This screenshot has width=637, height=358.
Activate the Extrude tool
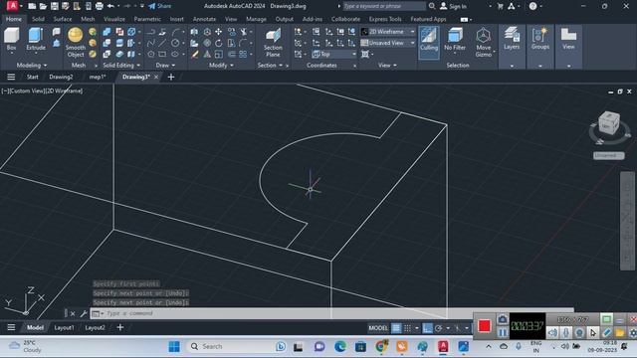36,40
